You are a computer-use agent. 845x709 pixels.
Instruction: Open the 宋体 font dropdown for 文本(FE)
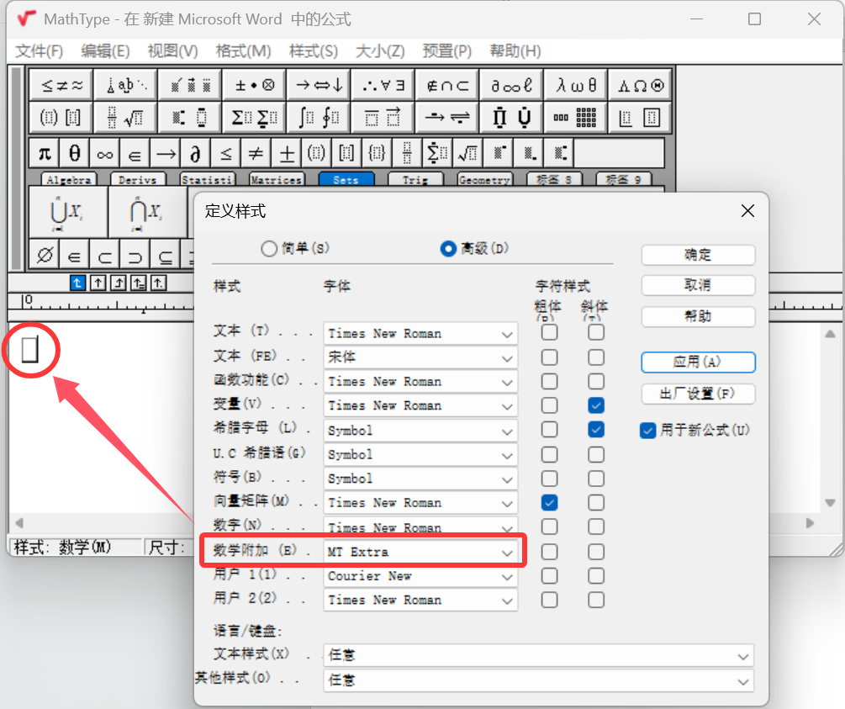[420, 357]
